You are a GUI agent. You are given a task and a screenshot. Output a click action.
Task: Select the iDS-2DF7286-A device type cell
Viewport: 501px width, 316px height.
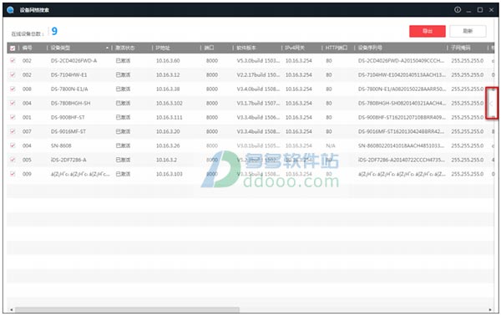pos(68,160)
